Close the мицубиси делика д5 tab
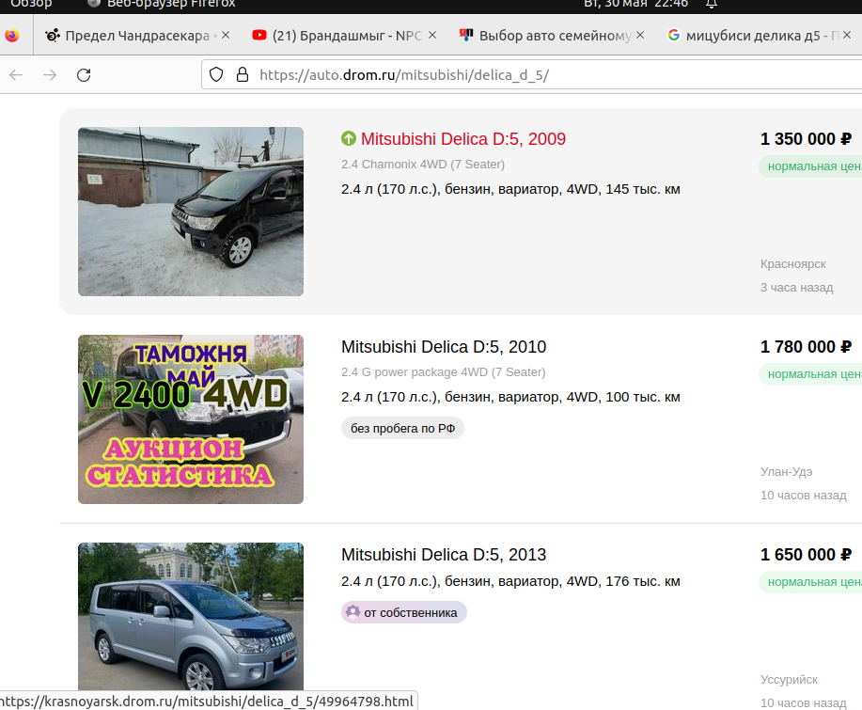 847,35
